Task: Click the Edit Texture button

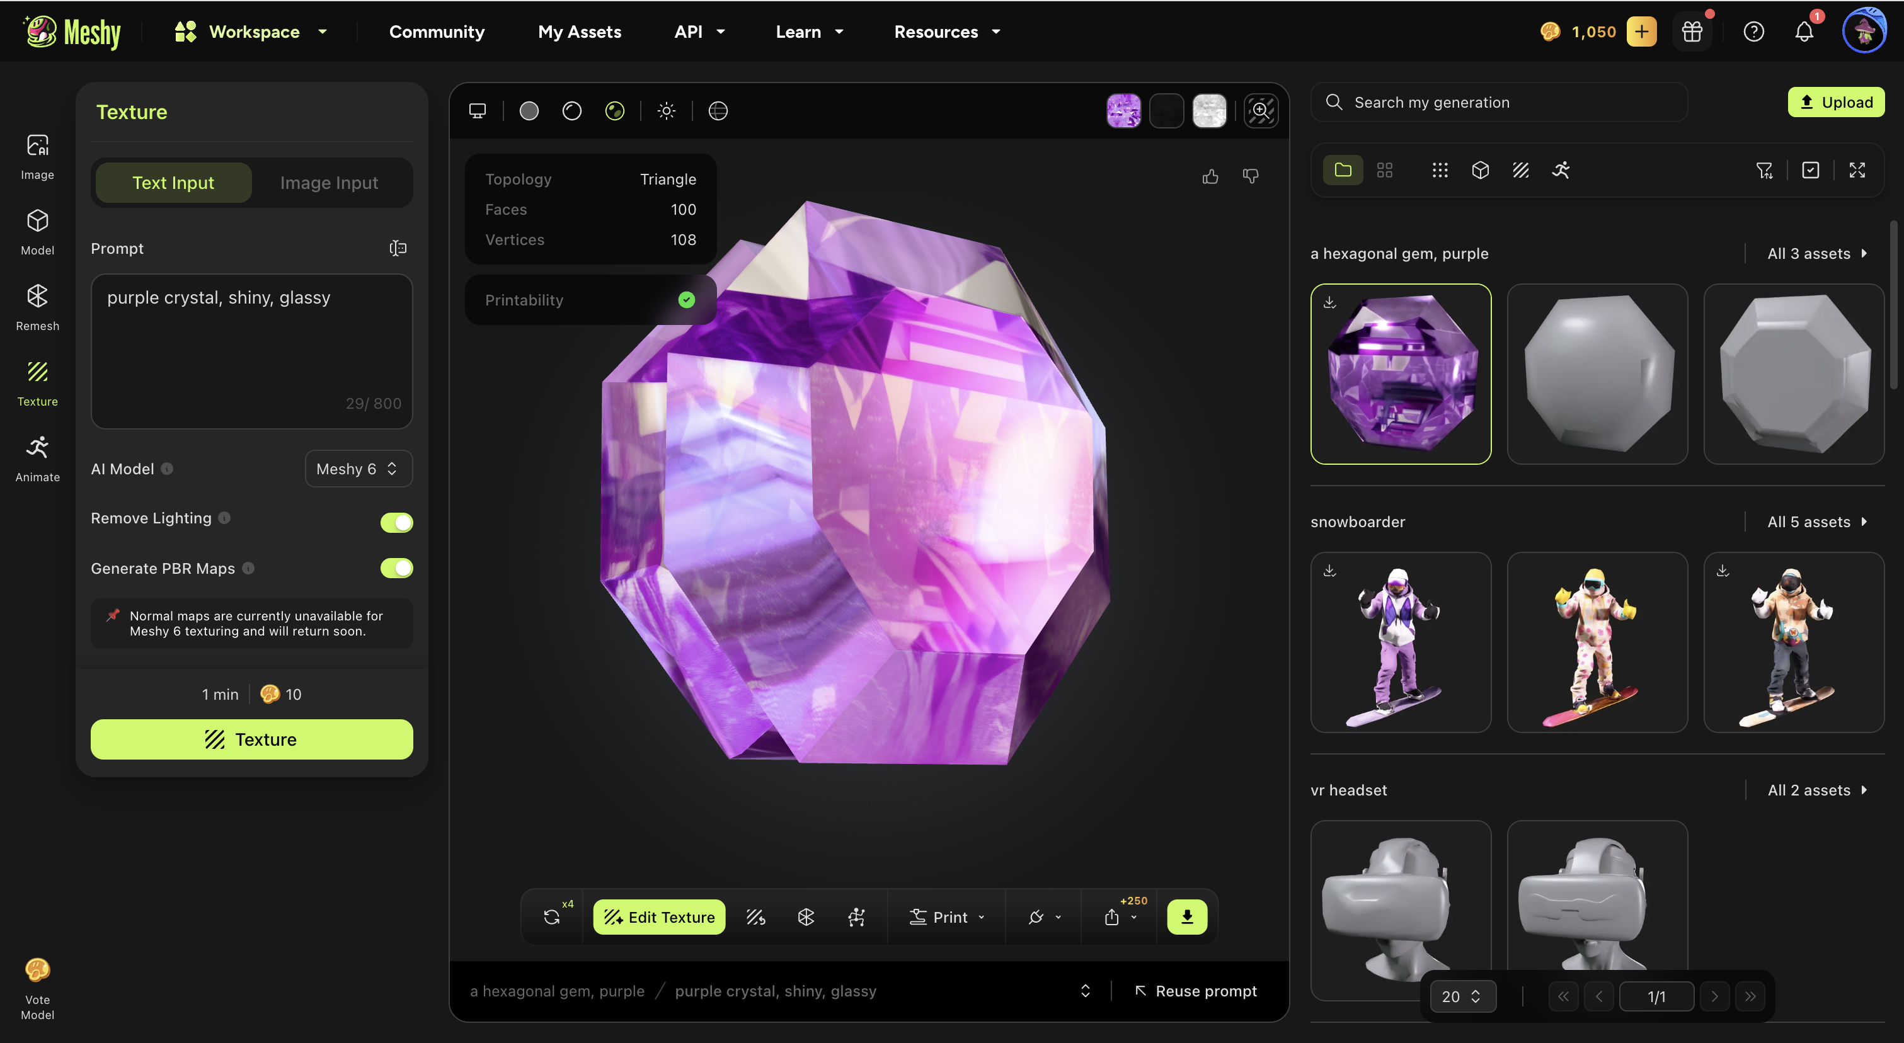Action: 658,916
